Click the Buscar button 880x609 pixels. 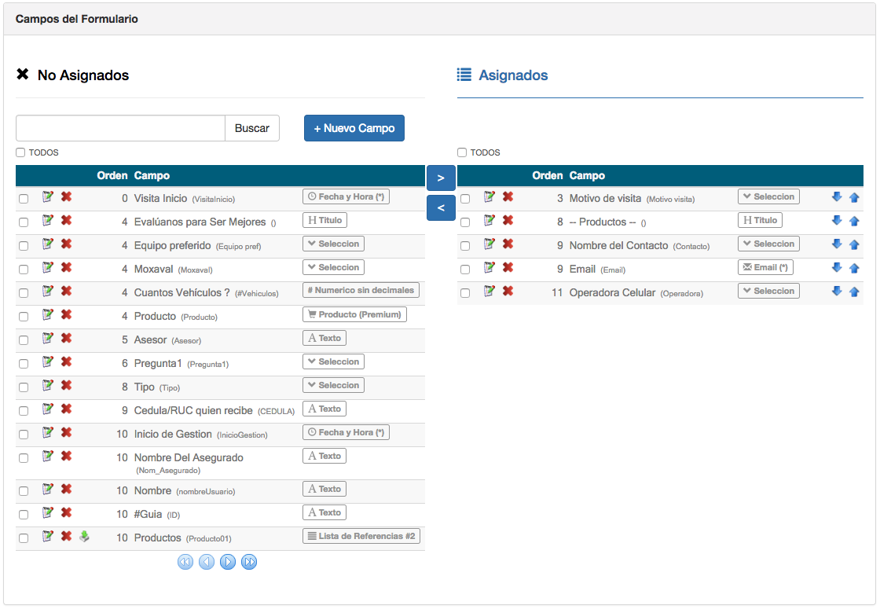(252, 128)
